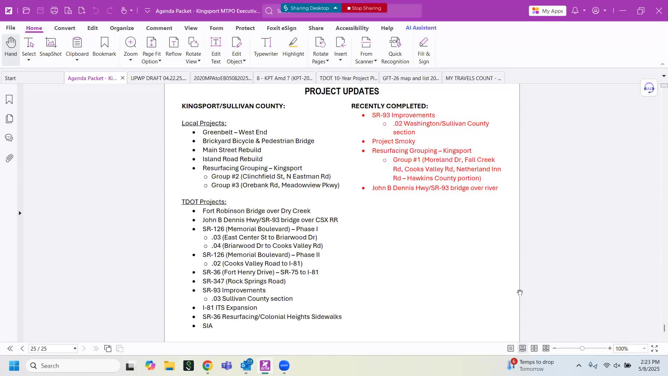
Task: Open the page number dropdown
Action: [x=74, y=348]
